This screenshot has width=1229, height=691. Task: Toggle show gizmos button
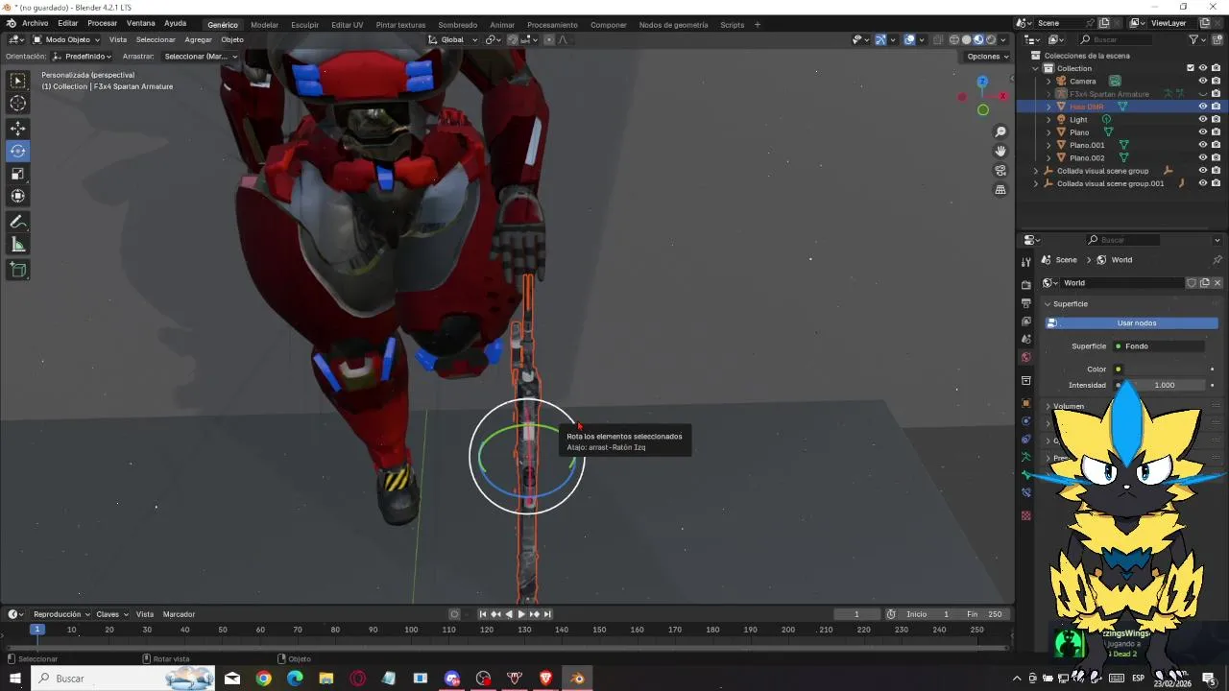[x=880, y=39]
